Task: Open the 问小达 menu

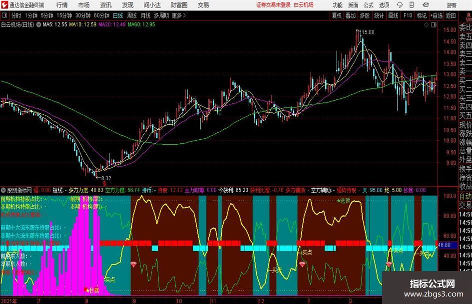Action: tap(152, 5)
